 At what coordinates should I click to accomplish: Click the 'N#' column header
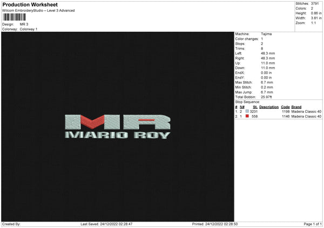[242, 107]
